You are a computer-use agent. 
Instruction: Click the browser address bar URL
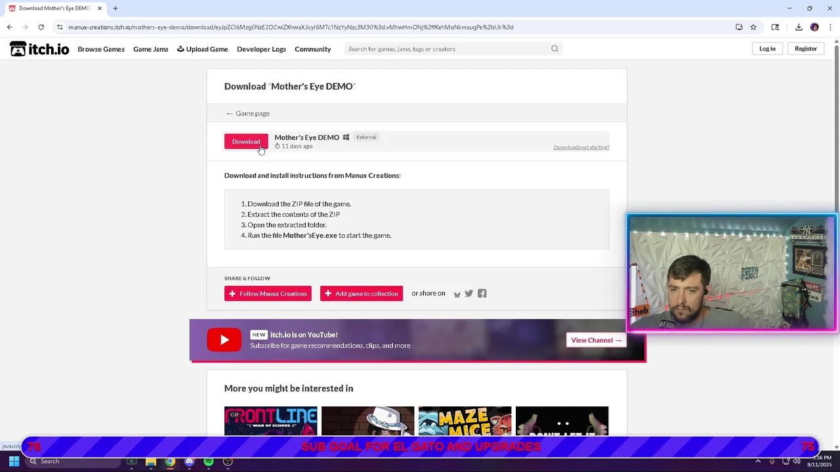[x=291, y=27]
